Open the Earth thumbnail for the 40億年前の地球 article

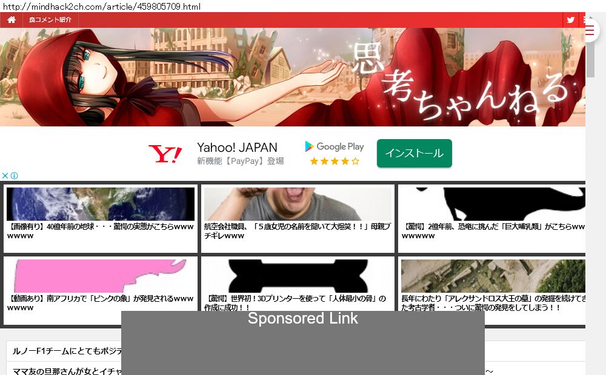[x=101, y=204]
